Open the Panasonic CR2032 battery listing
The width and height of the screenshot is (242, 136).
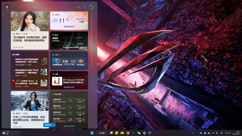pyautogui.click(x=69, y=81)
